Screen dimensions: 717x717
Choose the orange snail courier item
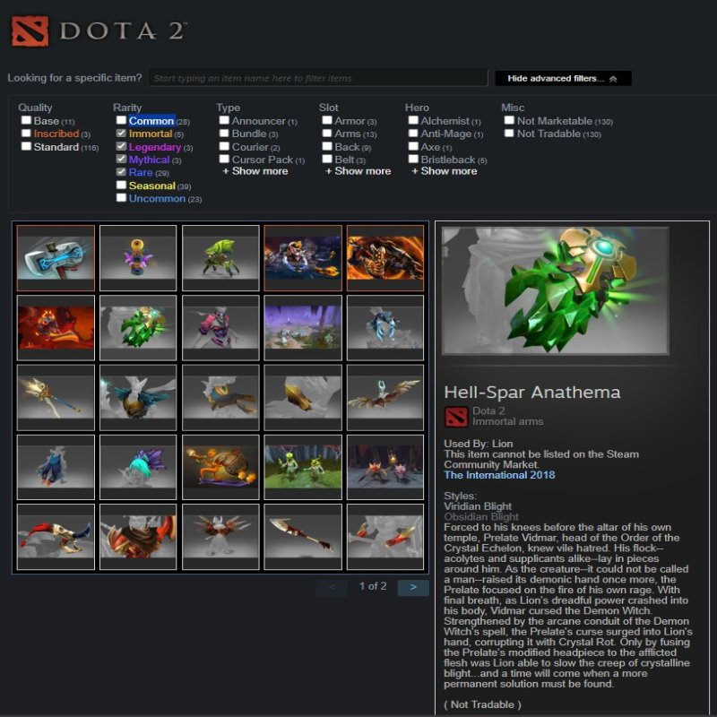(x=220, y=467)
